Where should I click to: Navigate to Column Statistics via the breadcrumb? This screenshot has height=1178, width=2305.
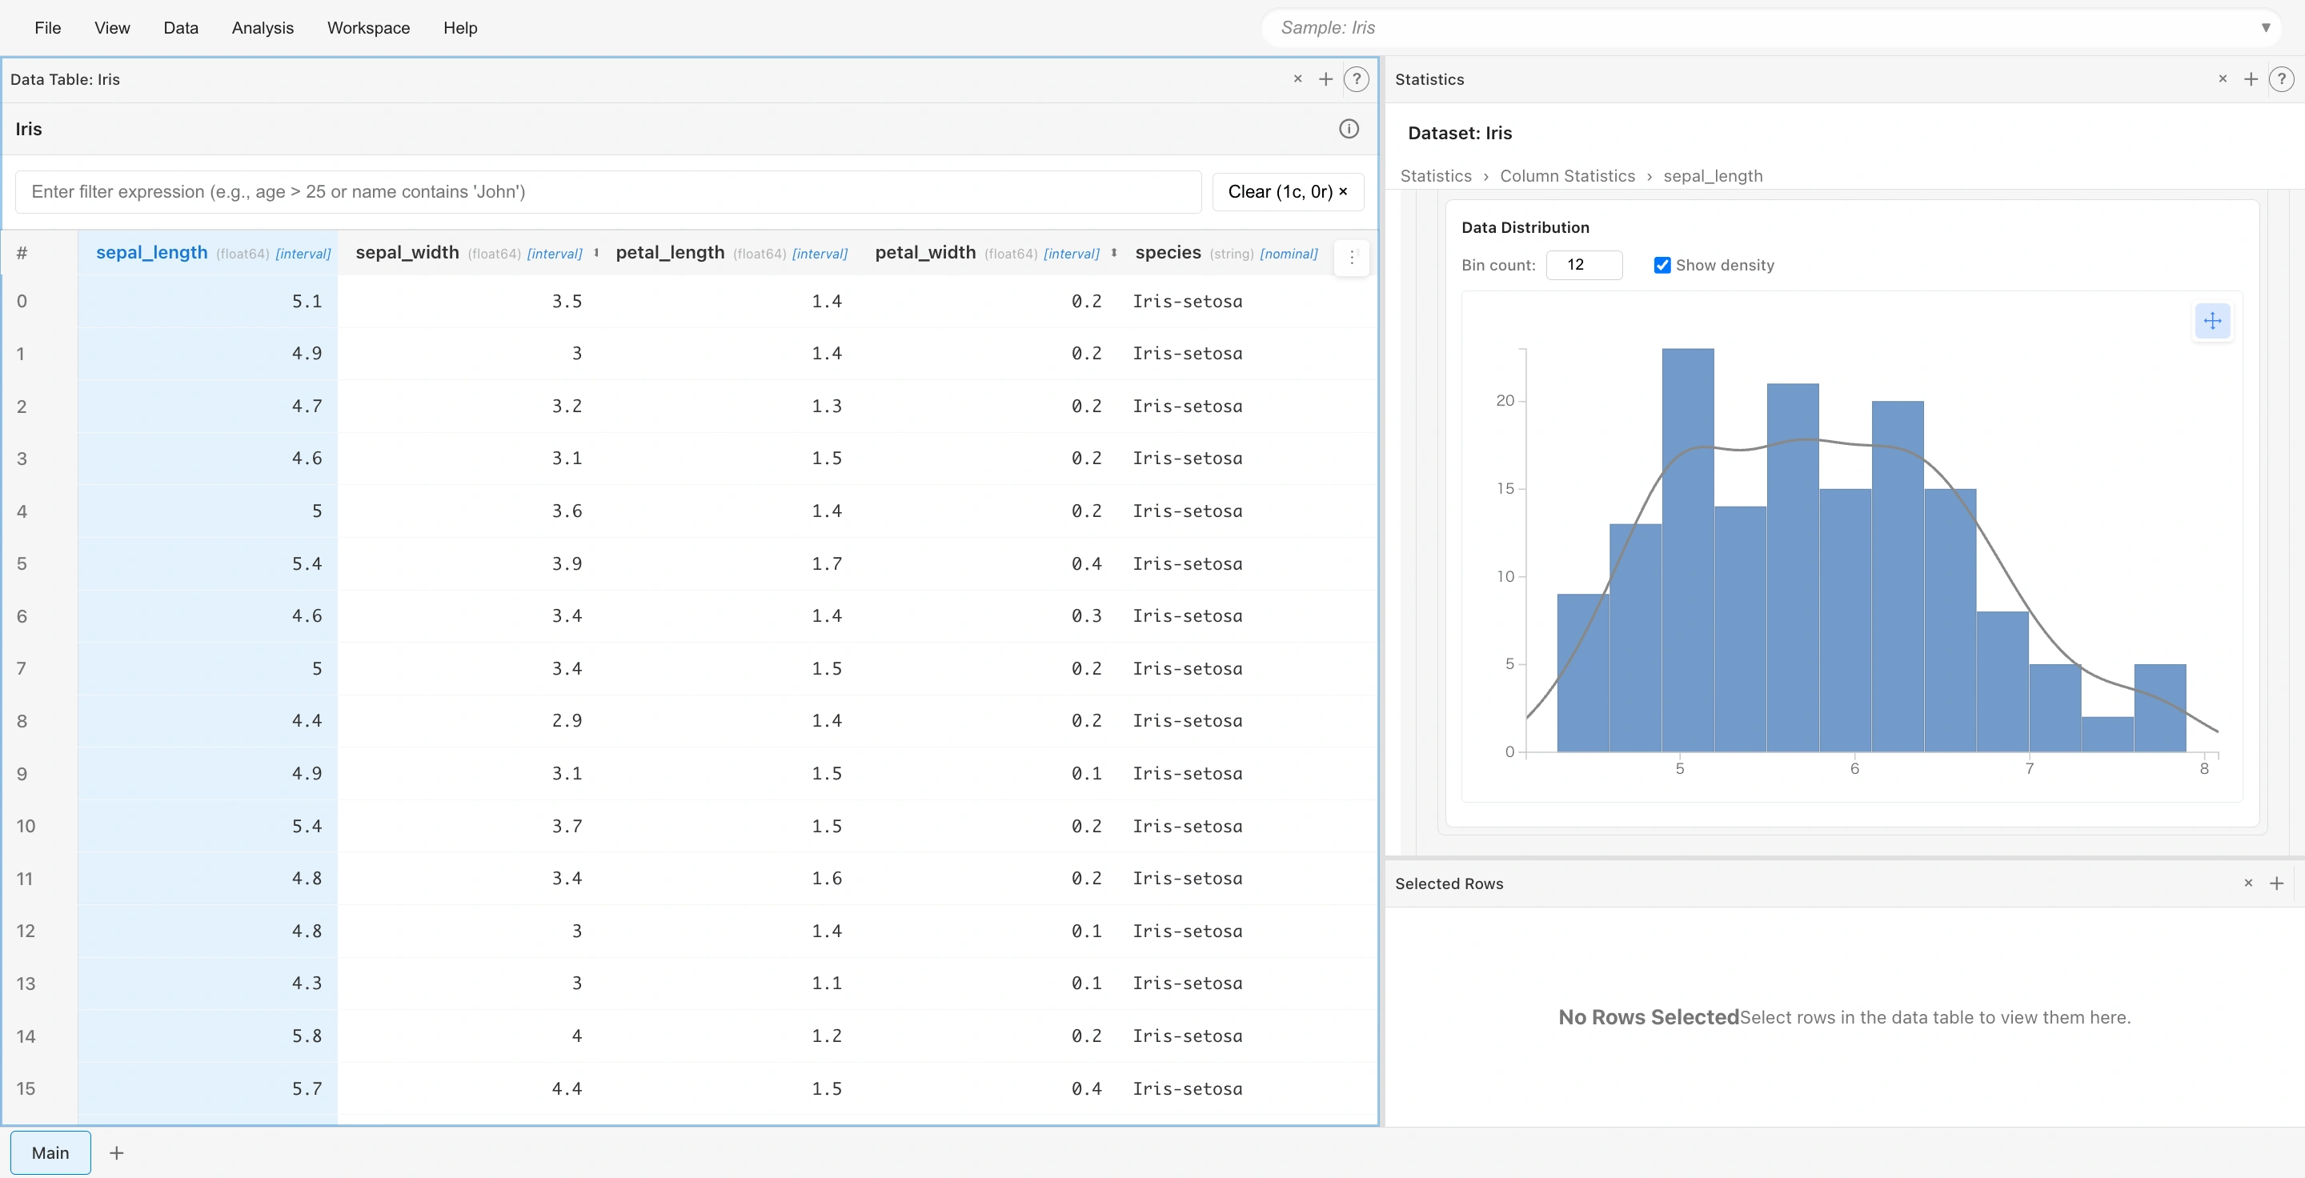(1568, 175)
